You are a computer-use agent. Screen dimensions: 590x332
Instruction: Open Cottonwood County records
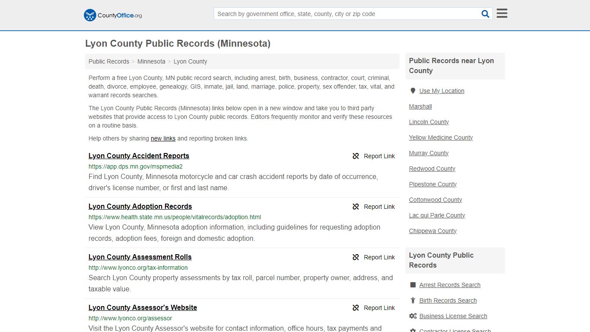435,200
